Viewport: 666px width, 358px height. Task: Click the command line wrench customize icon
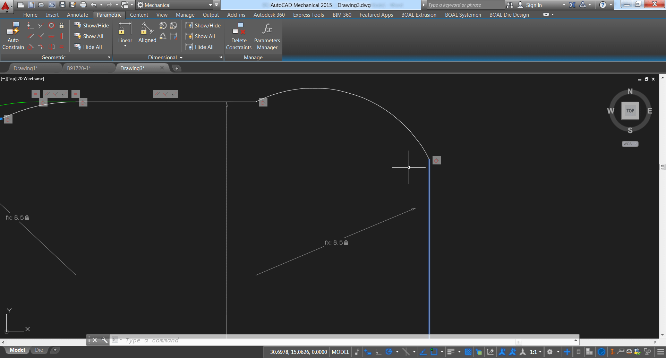click(104, 340)
